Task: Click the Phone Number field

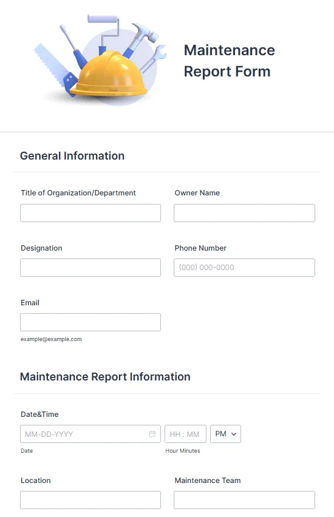Action: coord(244,268)
